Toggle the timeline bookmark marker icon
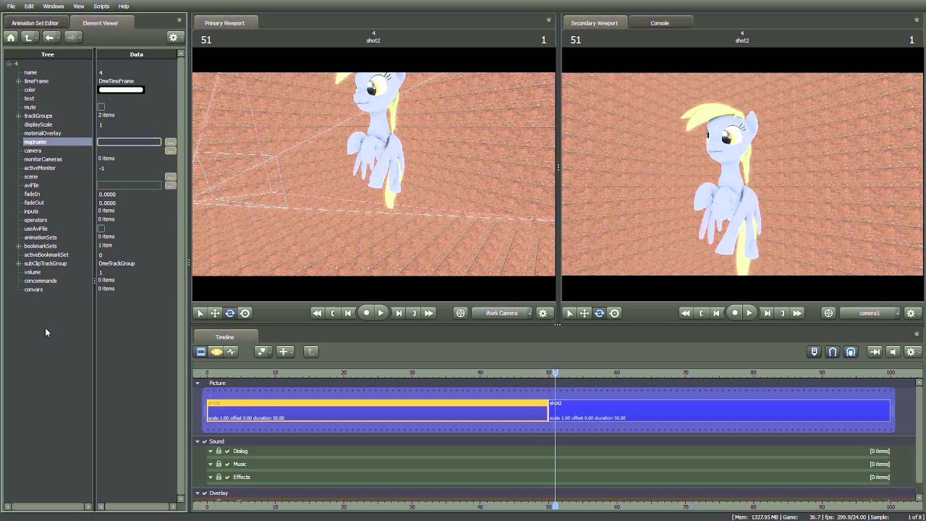Image resolution: width=926 pixels, height=521 pixels. coord(814,352)
